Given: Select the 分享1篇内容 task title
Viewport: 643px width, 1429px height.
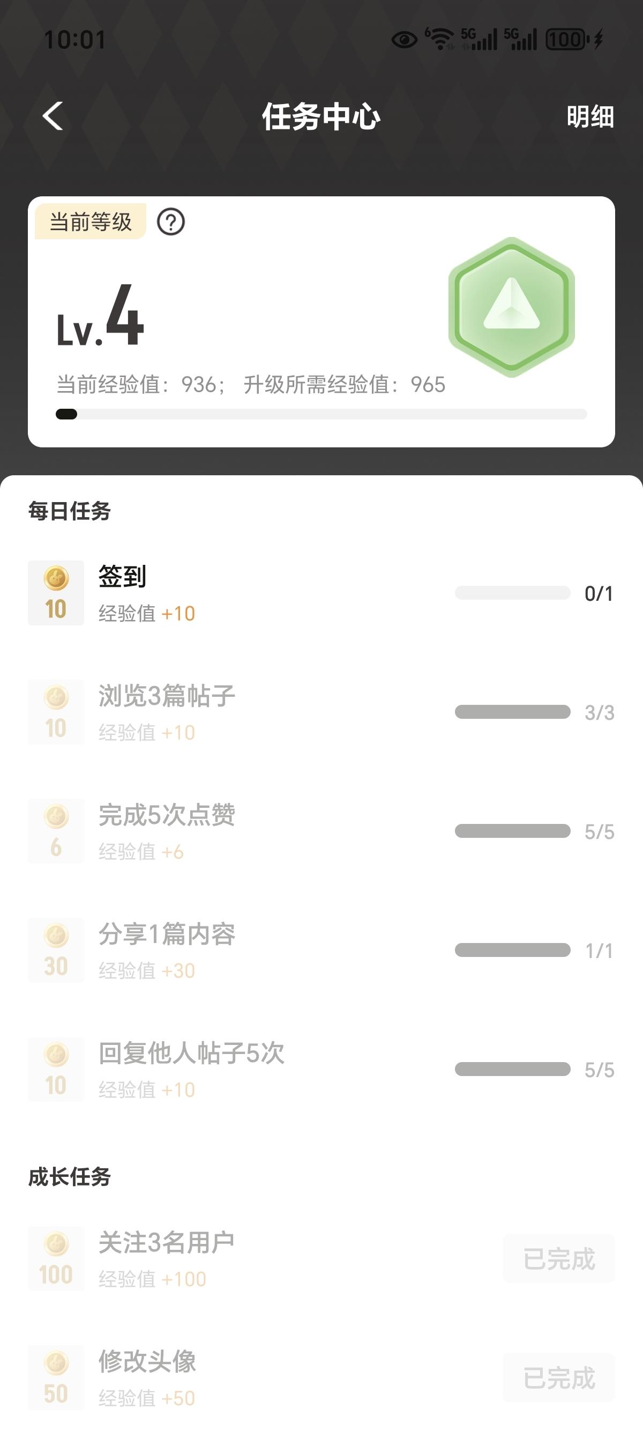Looking at the screenshot, I should coord(167,934).
